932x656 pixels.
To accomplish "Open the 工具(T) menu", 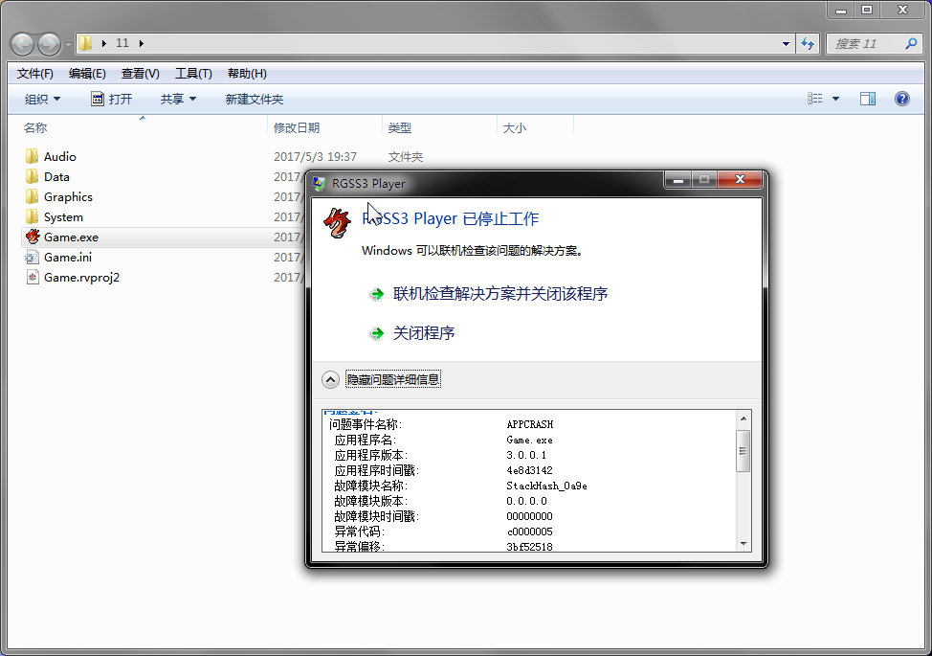I will pyautogui.click(x=194, y=73).
